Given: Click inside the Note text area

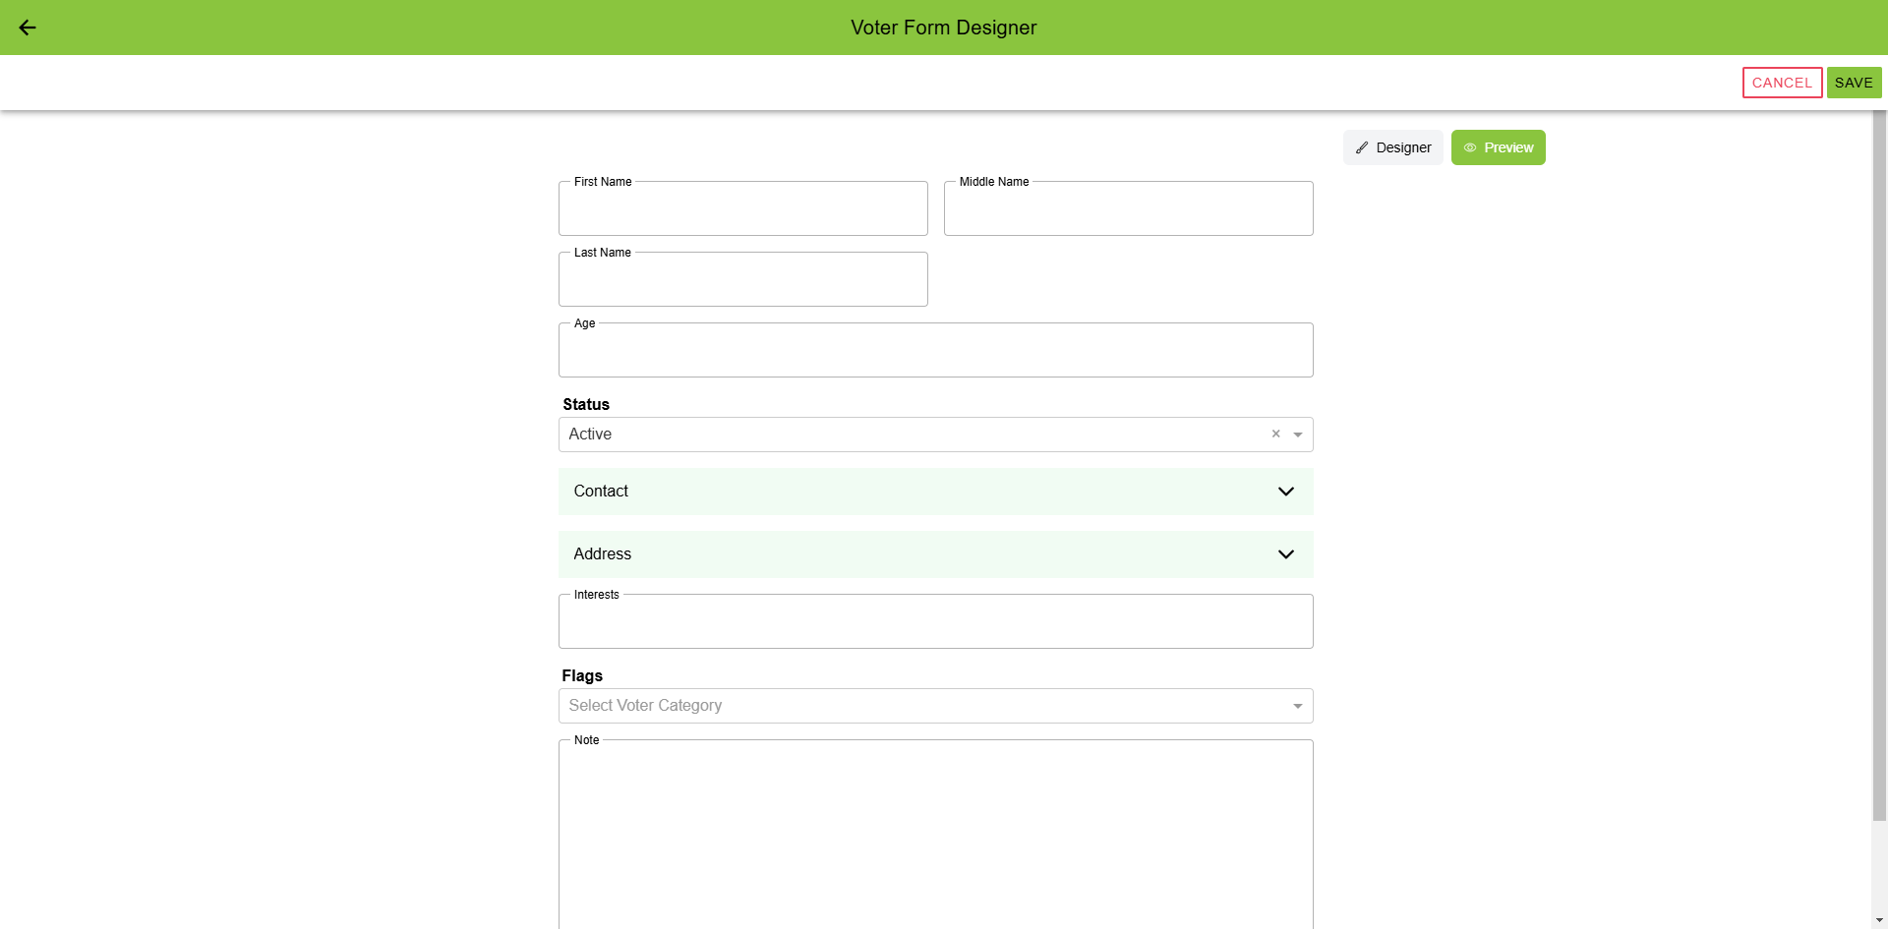Looking at the screenshot, I should coord(935,836).
